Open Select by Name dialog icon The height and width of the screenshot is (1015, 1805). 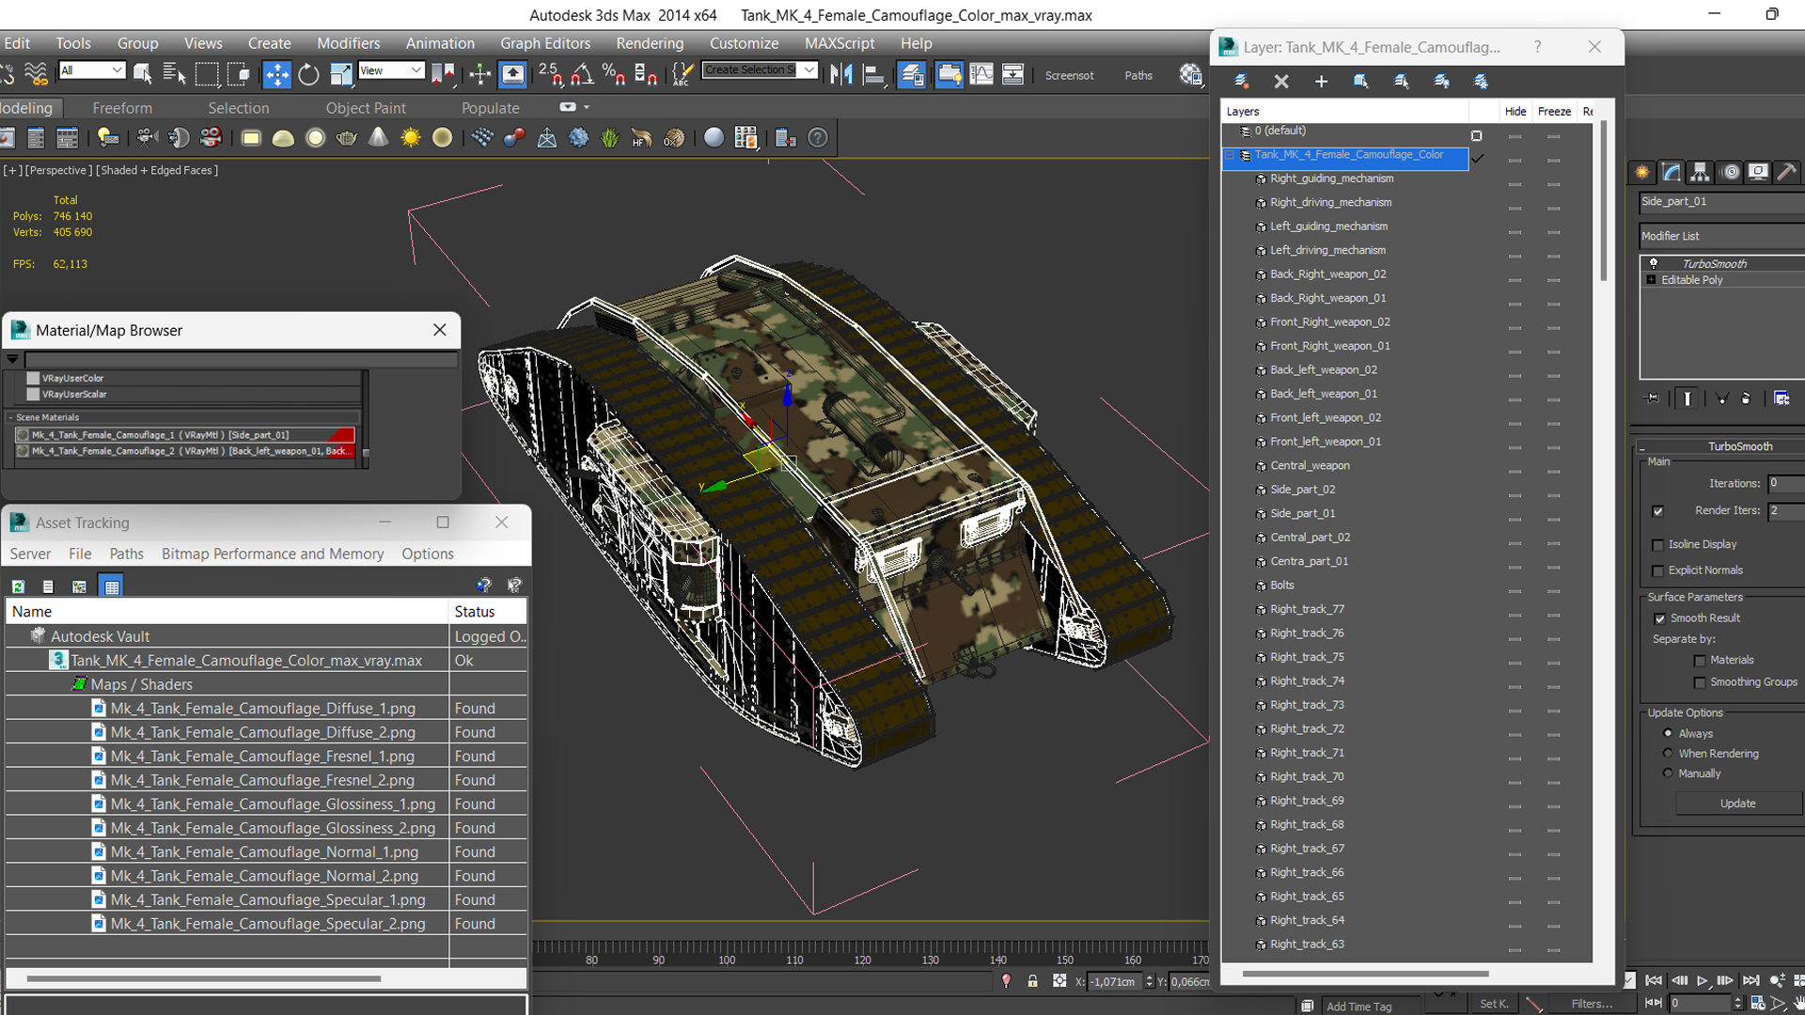(173, 74)
